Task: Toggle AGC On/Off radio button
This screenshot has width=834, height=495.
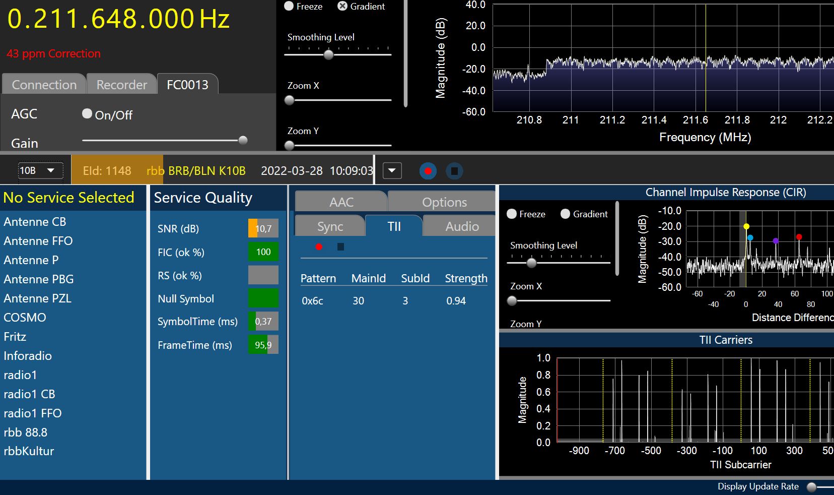Action: point(87,114)
